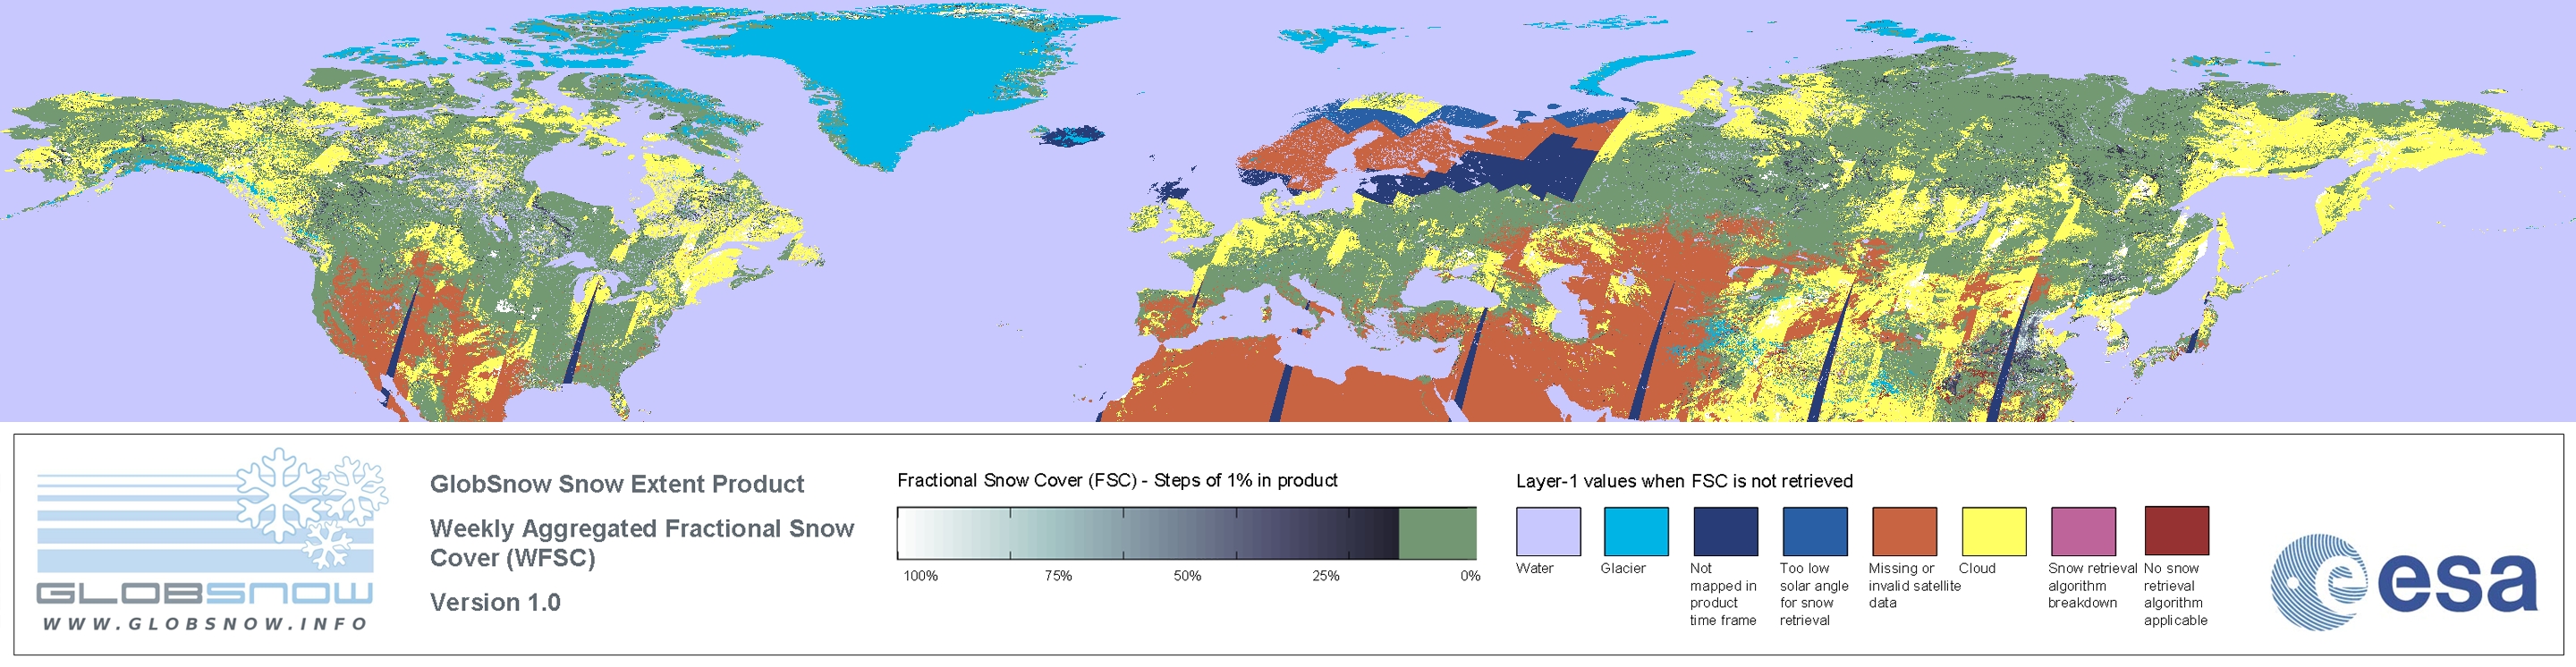Select the 'Not mapped in product time frame' swatch
2576x667 pixels.
click(1725, 531)
